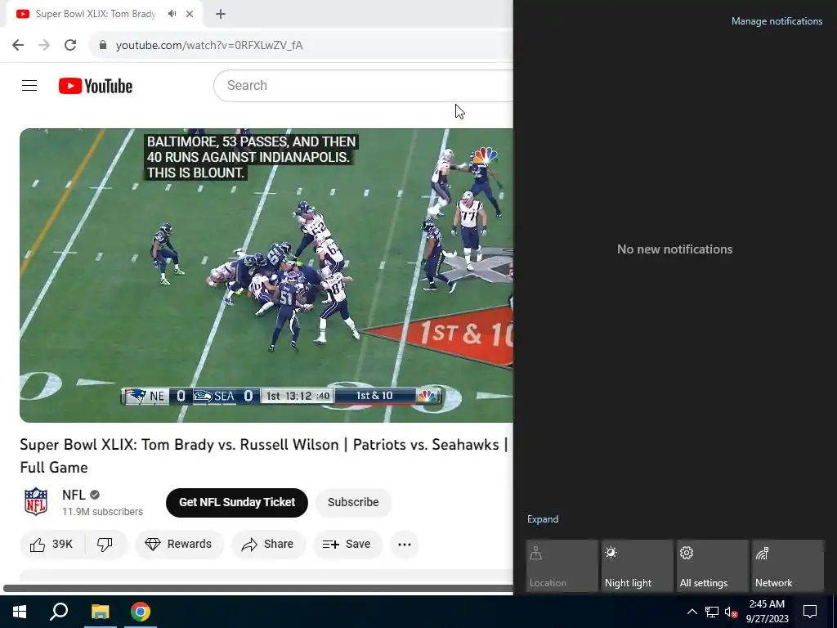Open the Rewards button
The image size is (837, 628).
point(179,544)
